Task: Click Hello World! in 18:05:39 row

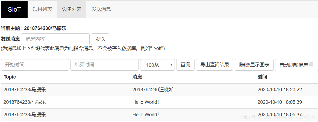Action: tap(146, 102)
